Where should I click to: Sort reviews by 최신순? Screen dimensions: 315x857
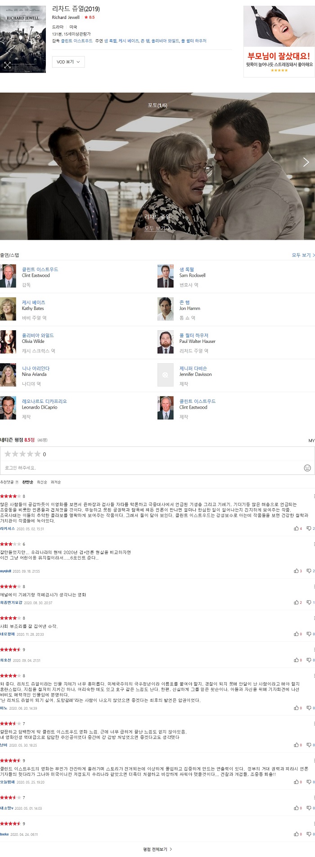point(42,482)
